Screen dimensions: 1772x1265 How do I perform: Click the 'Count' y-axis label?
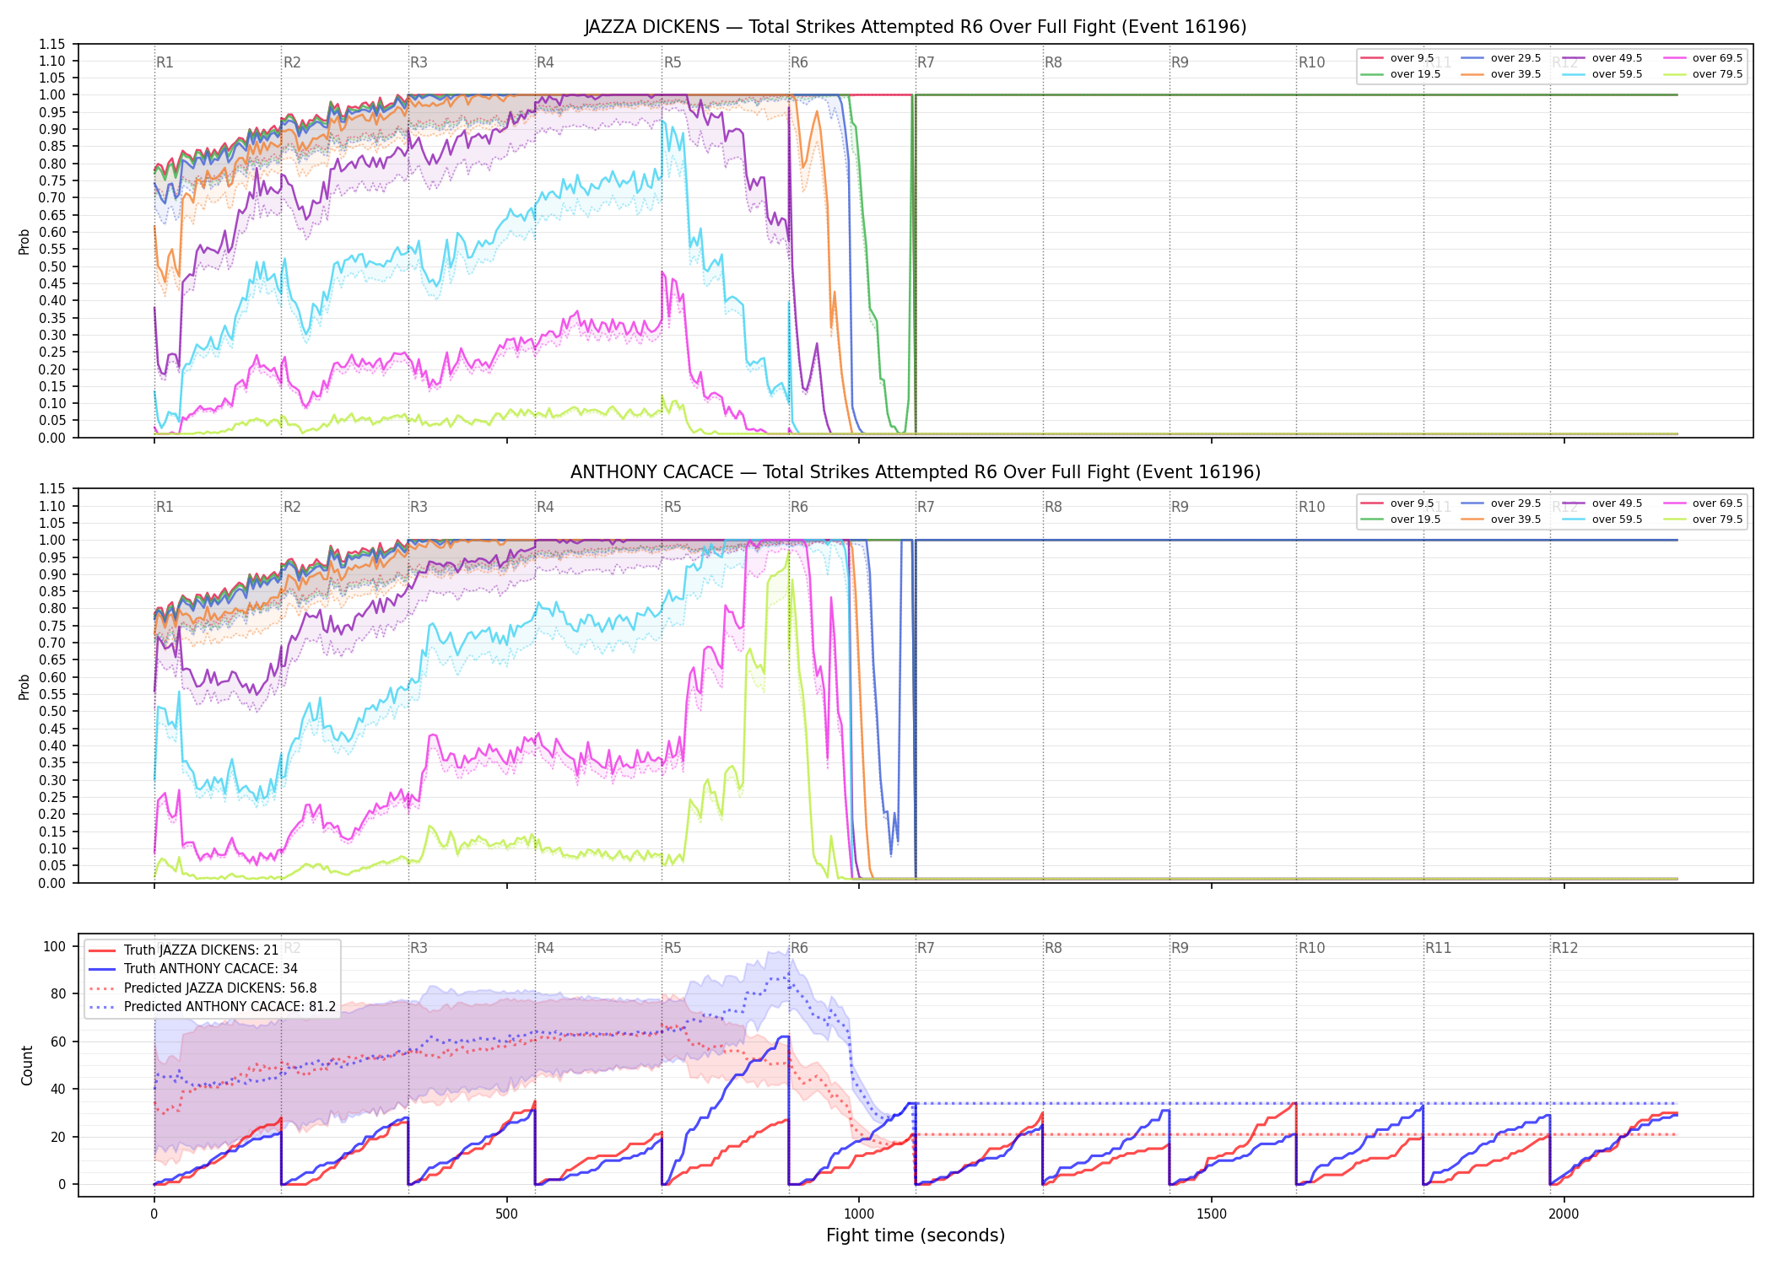click(27, 1066)
